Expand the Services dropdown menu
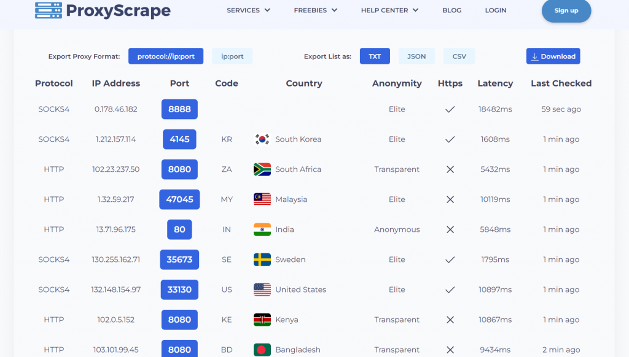The height and width of the screenshot is (357, 629). click(248, 10)
